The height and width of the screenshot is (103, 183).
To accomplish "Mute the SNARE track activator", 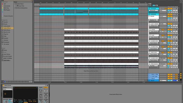I will [x=170, y=30].
